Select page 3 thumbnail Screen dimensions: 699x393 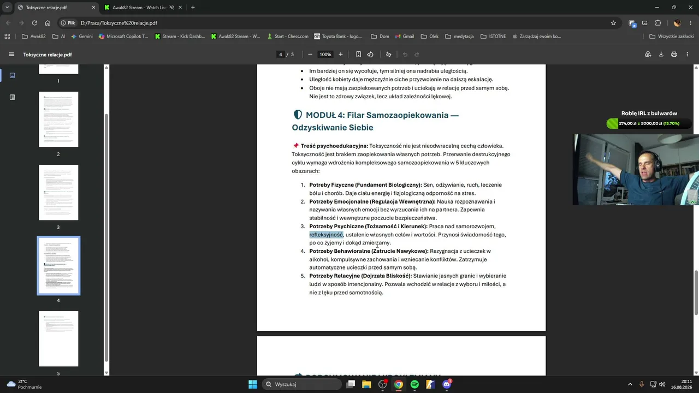[x=58, y=193]
